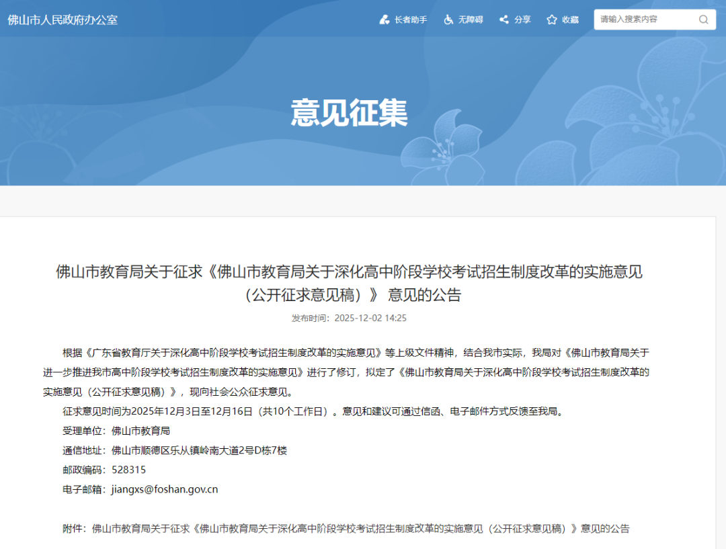Click the 分享 share icon
The height and width of the screenshot is (549, 726).
(x=503, y=19)
